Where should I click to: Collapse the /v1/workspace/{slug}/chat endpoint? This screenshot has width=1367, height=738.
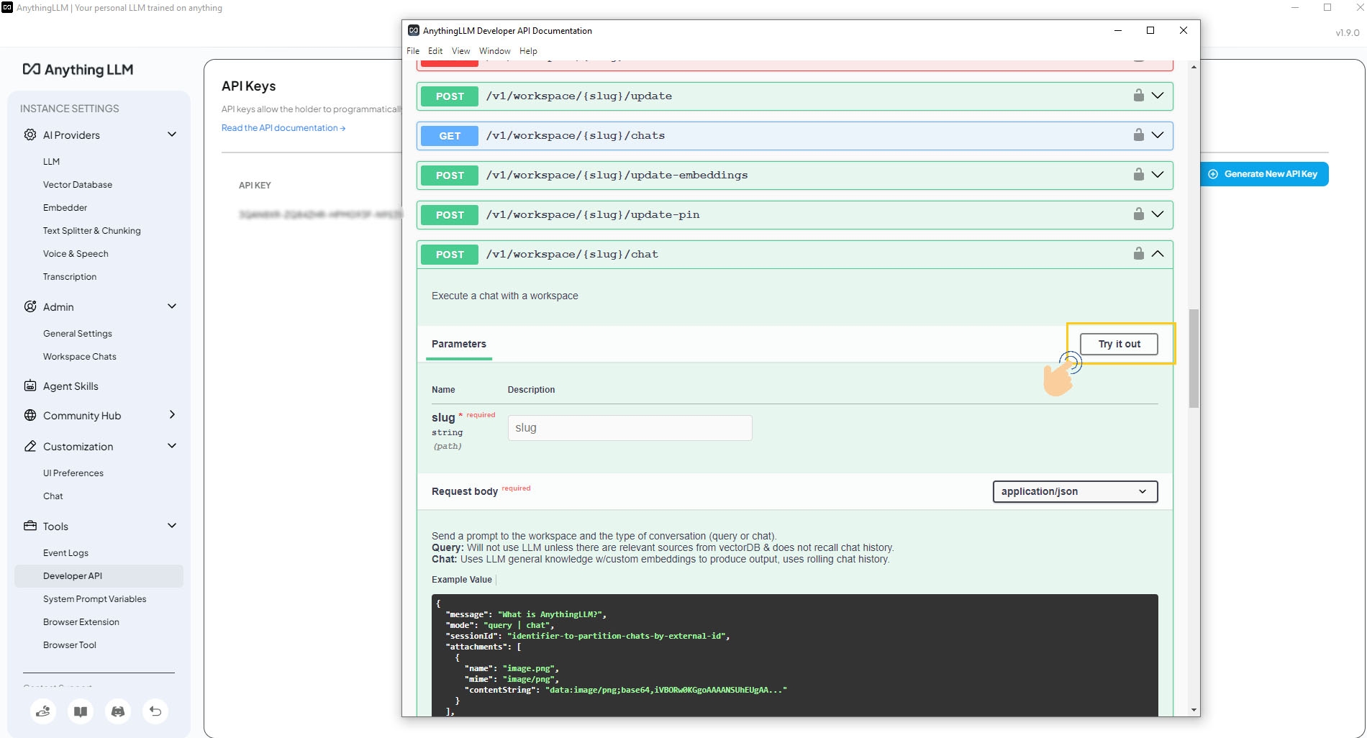pyautogui.click(x=1158, y=253)
